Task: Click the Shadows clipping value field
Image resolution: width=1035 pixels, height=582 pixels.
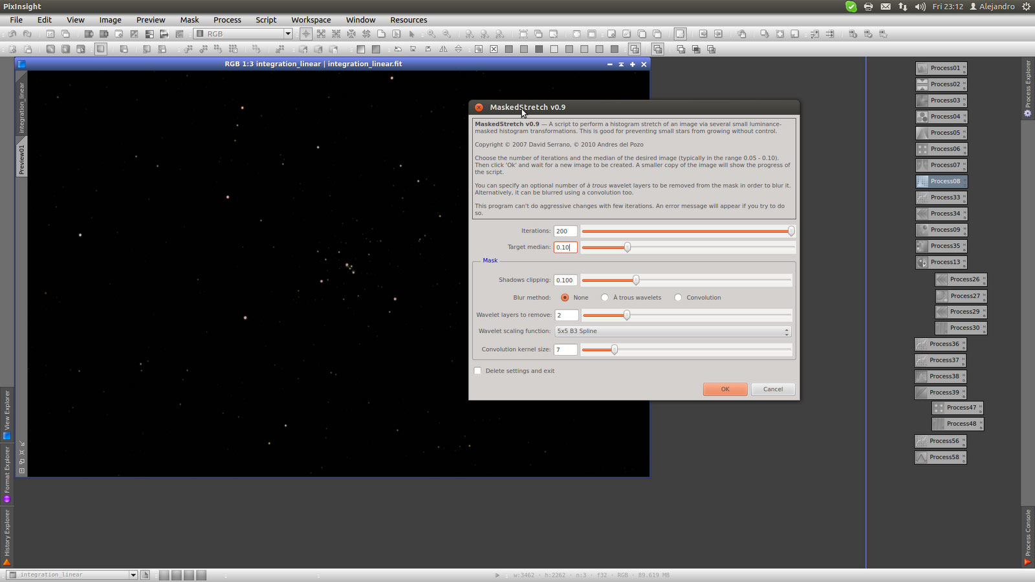Action: click(x=565, y=280)
